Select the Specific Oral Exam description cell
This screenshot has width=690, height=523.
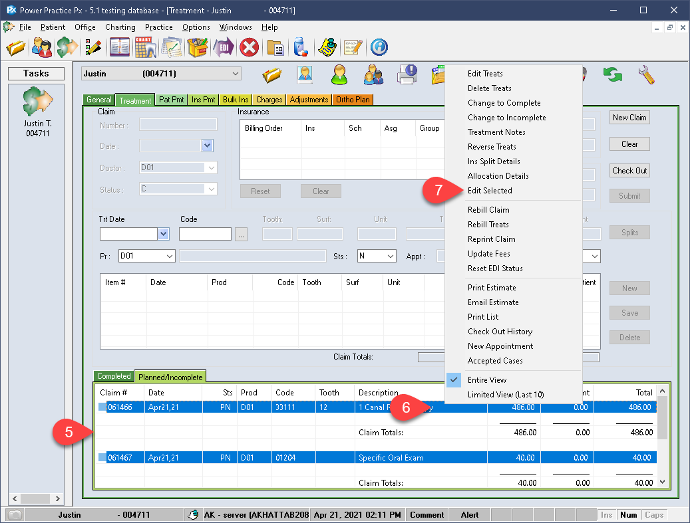[x=421, y=457]
